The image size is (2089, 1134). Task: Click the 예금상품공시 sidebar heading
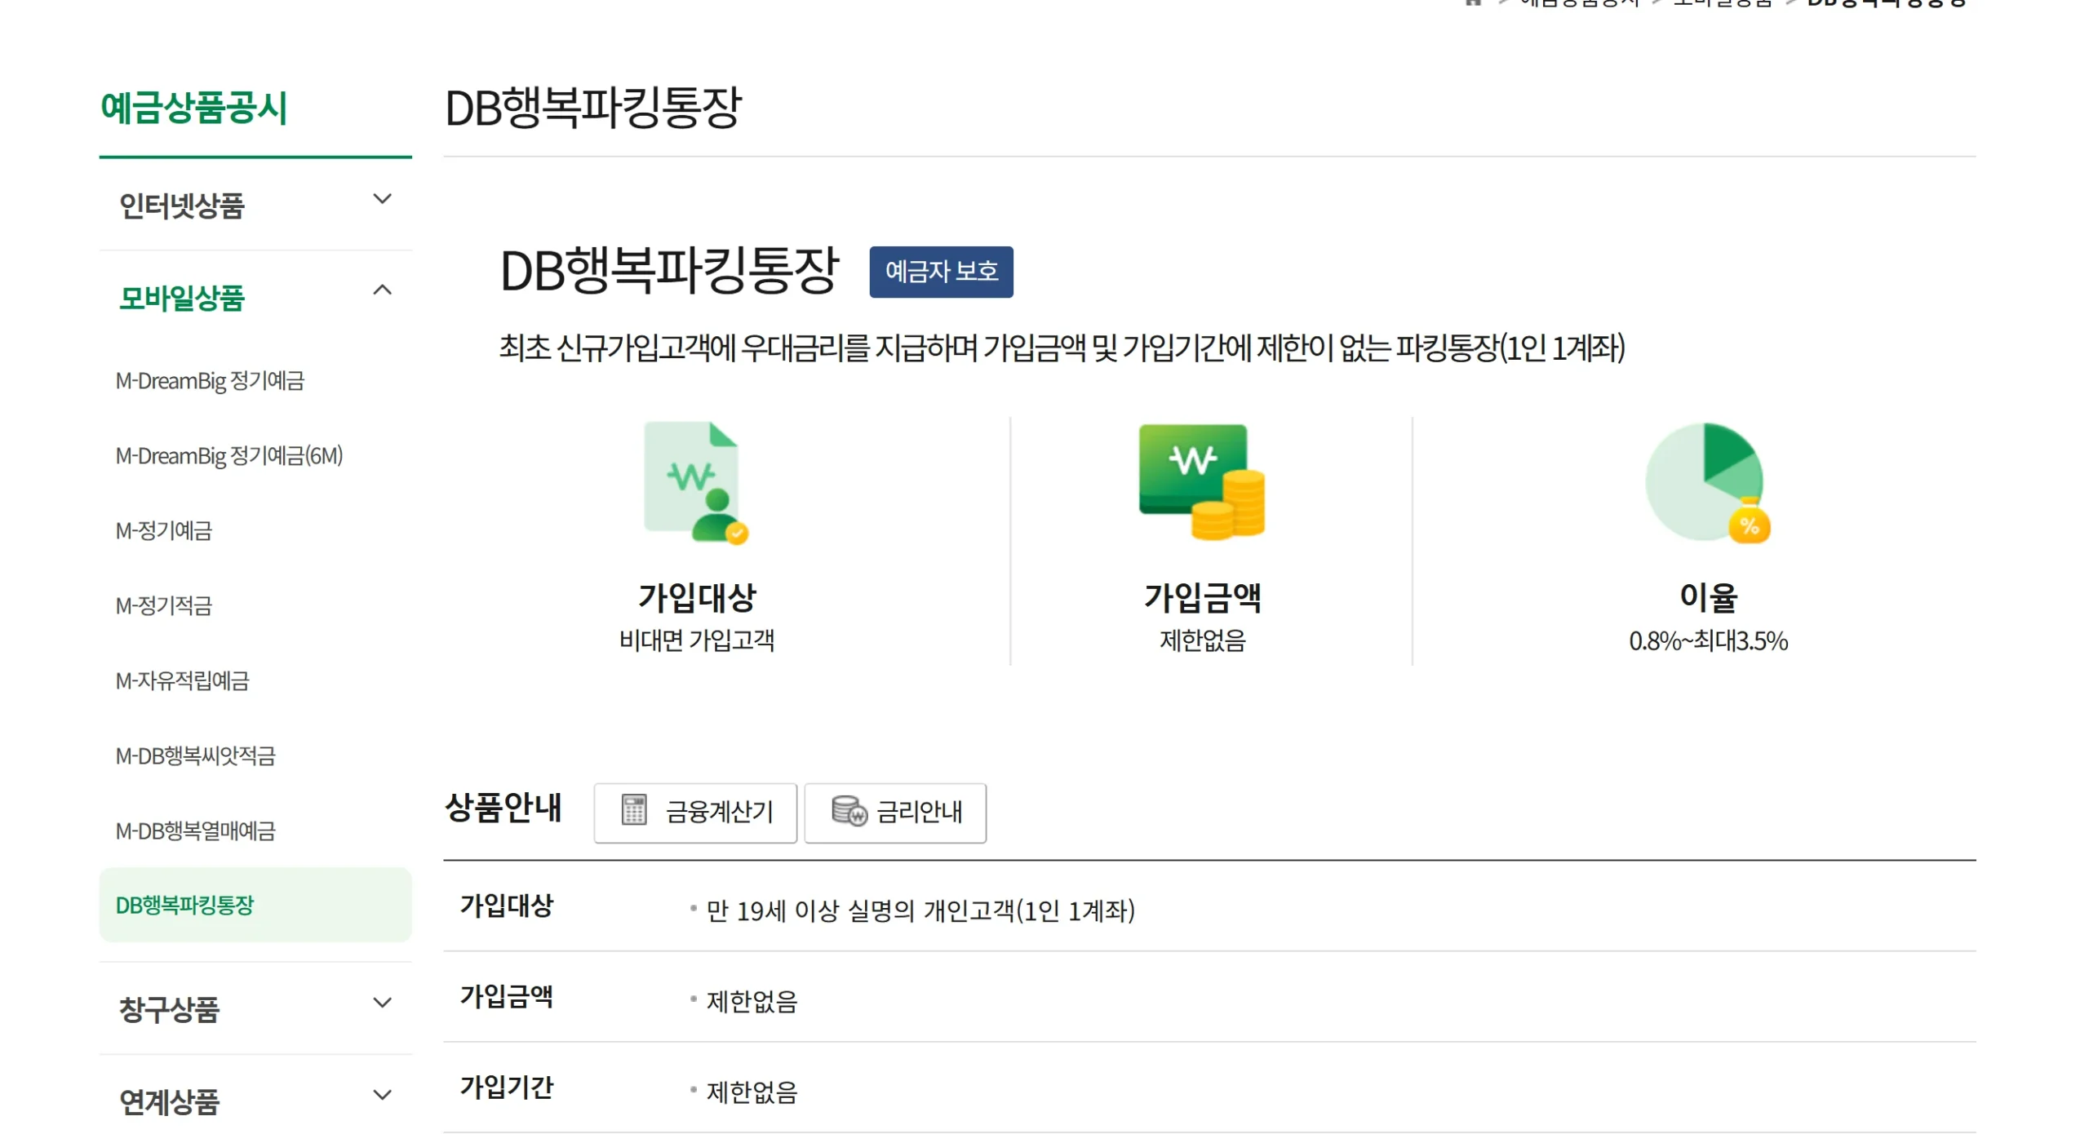193,108
